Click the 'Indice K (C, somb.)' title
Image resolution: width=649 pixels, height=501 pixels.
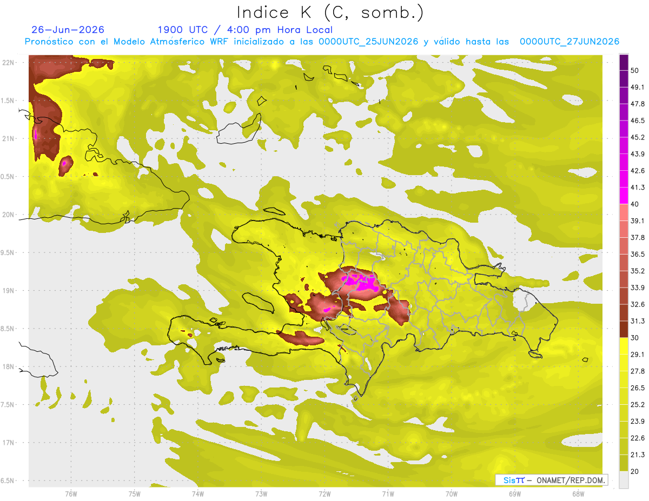point(330,12)
